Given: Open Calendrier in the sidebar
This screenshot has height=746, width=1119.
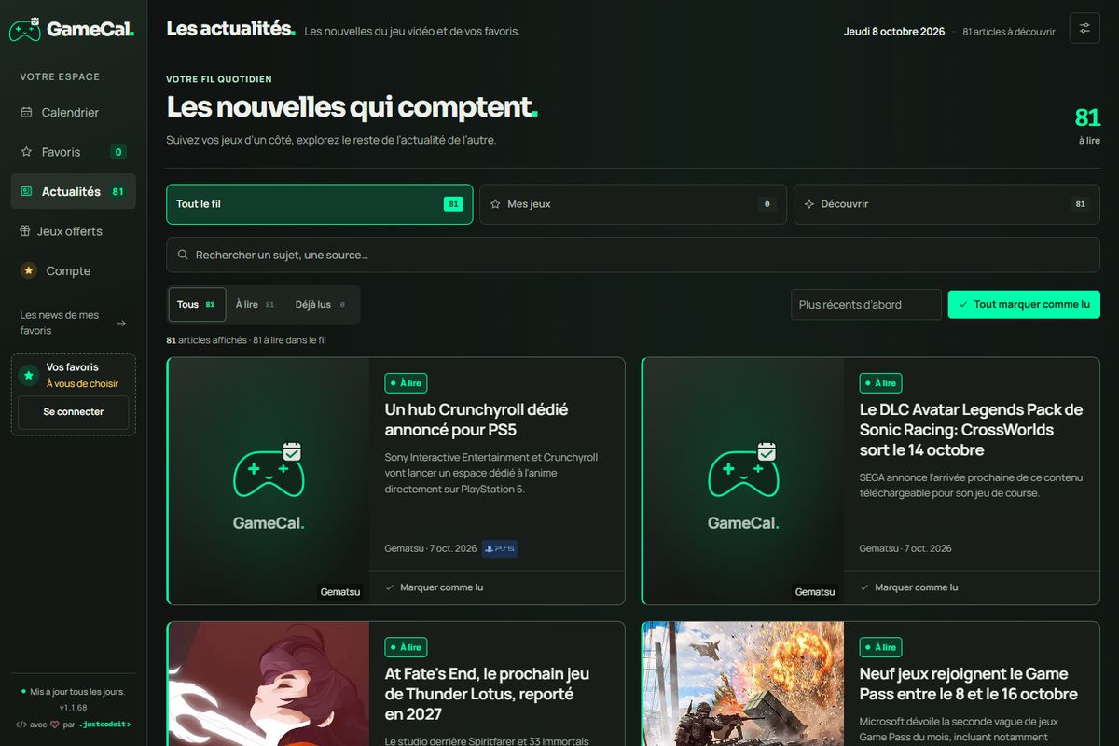Looking at the screenshot, I should click(74, 112).
